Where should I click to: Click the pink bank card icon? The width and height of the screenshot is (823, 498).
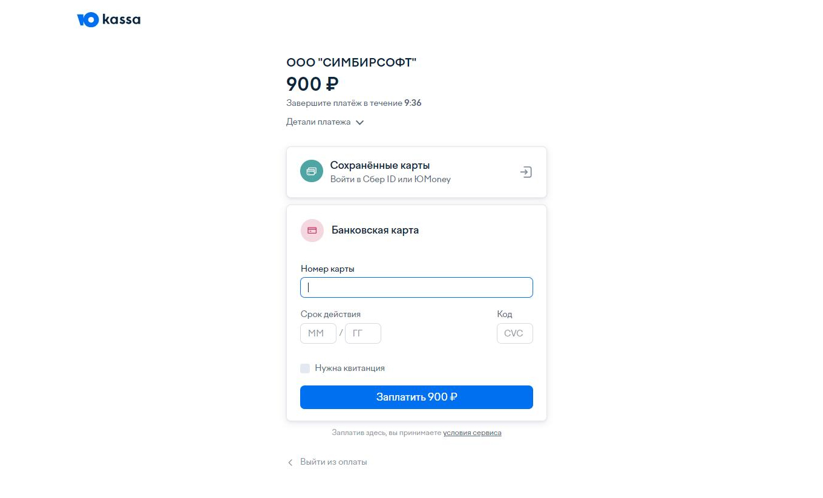click(312, 230)
